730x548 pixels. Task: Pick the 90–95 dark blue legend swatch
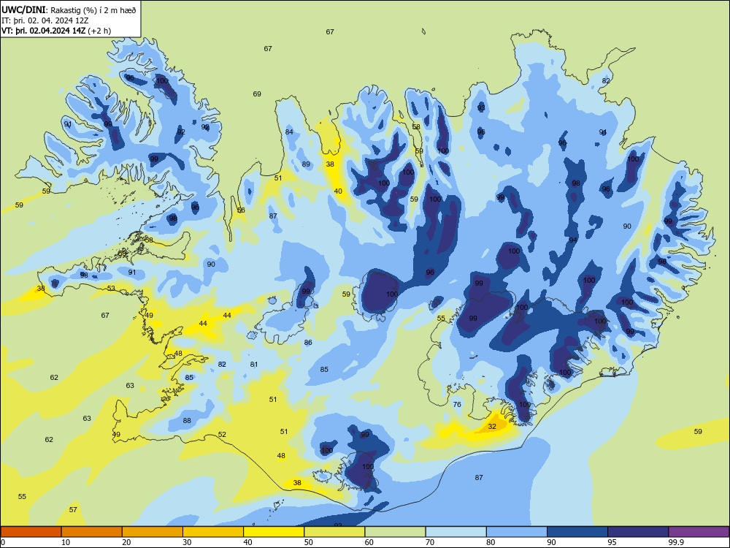click(577, 532)
